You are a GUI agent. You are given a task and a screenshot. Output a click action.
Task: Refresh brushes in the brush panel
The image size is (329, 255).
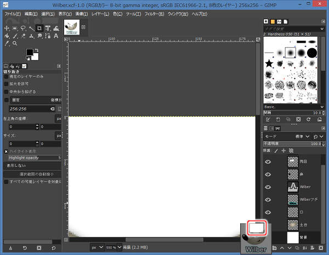(x=308, y=119)
